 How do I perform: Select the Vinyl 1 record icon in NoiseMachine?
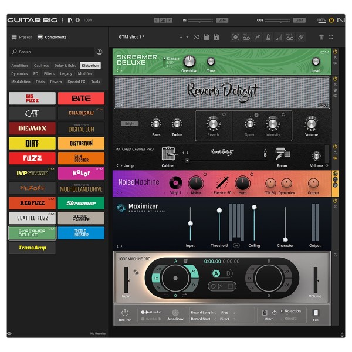point(175,182)
